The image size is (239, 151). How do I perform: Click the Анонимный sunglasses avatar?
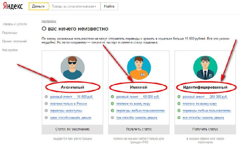[72, 68]
